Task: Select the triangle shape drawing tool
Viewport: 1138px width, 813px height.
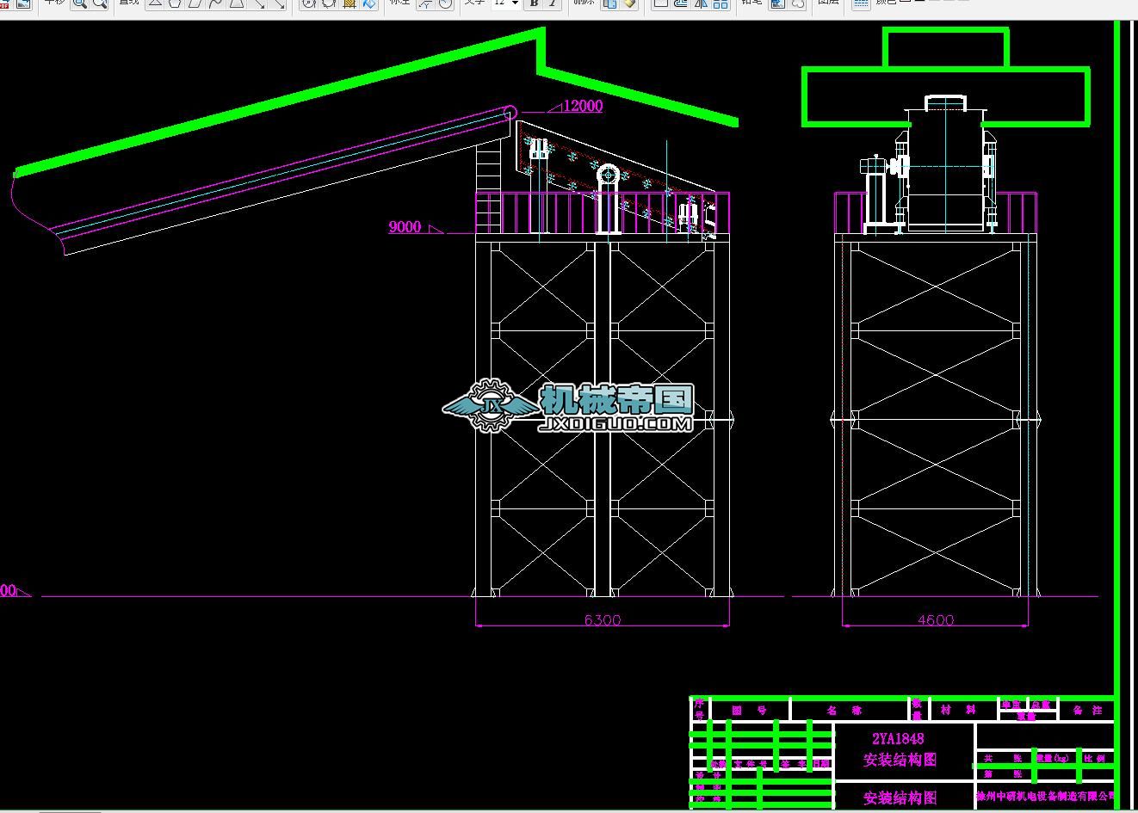Action: pyautogui.click(x=155, y=3)
